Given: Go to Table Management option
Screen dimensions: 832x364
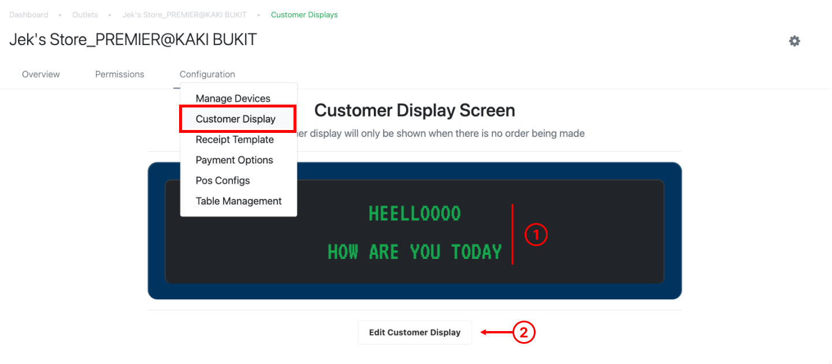Looking at the screenshot, I should (x=239, y=201).
